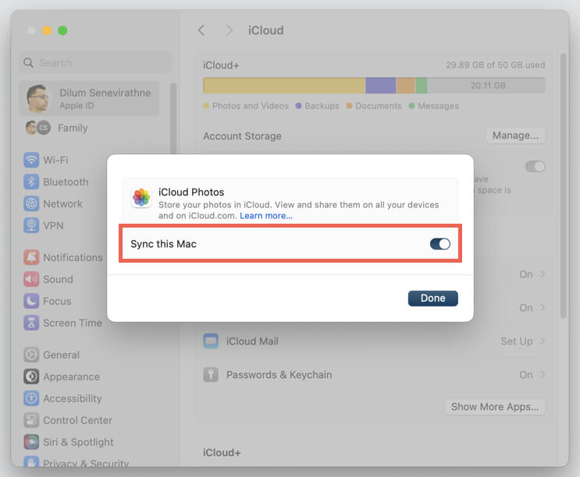Click the Backups legend dot
The height and width of the screenshot is (477, 580).
pos(298,106)
